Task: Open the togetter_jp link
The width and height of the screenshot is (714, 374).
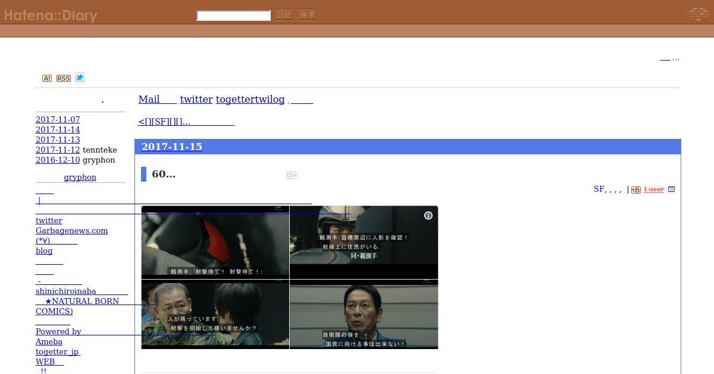Action: coord(58,352)
